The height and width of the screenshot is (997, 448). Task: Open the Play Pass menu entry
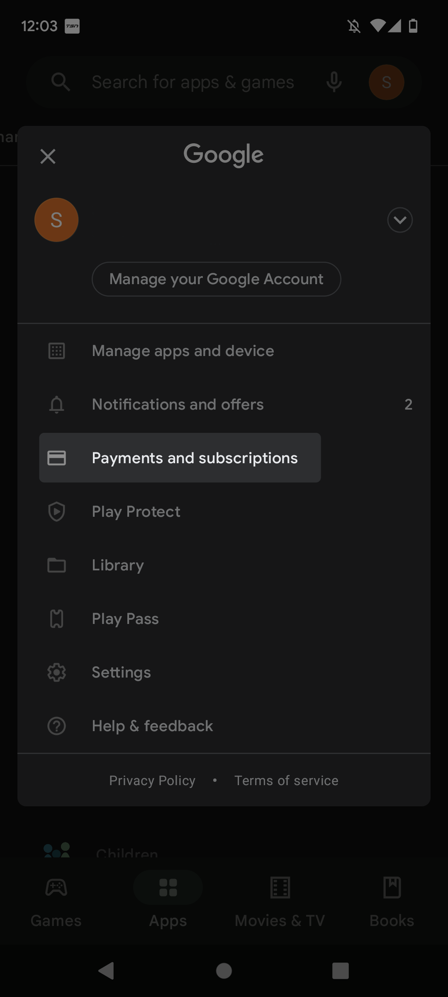[125, 619]
